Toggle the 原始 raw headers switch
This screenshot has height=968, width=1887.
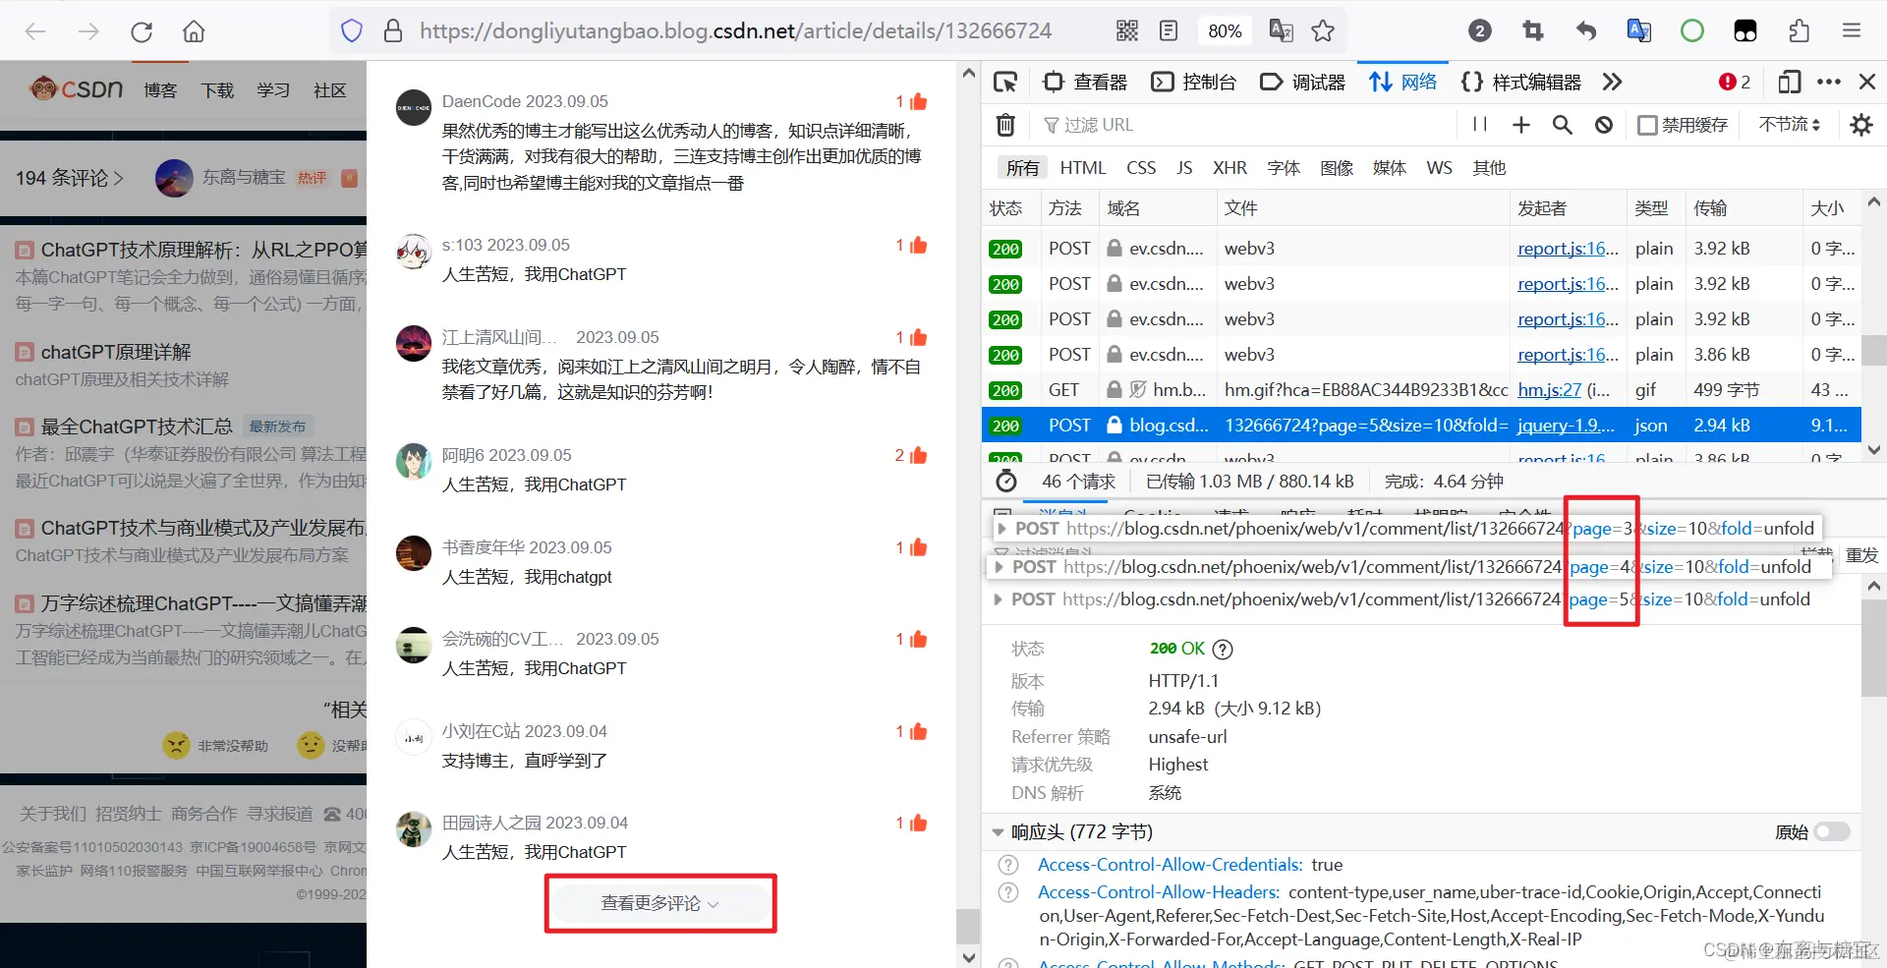click(x=1830, y=831)
